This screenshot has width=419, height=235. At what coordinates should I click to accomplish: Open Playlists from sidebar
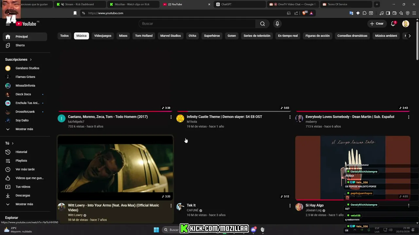tap(25, 161)
